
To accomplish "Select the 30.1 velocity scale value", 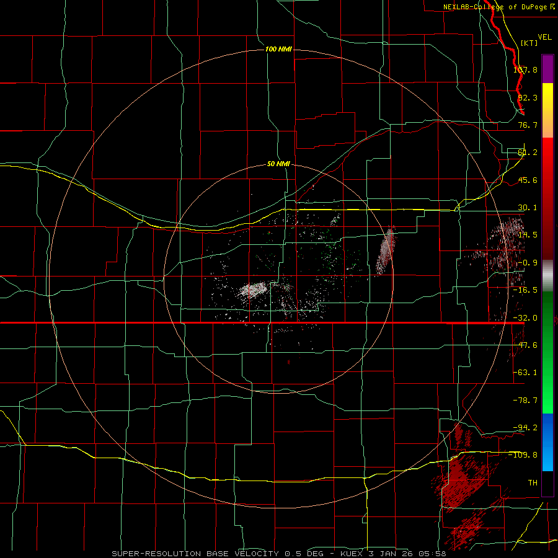I will point(528,208).
